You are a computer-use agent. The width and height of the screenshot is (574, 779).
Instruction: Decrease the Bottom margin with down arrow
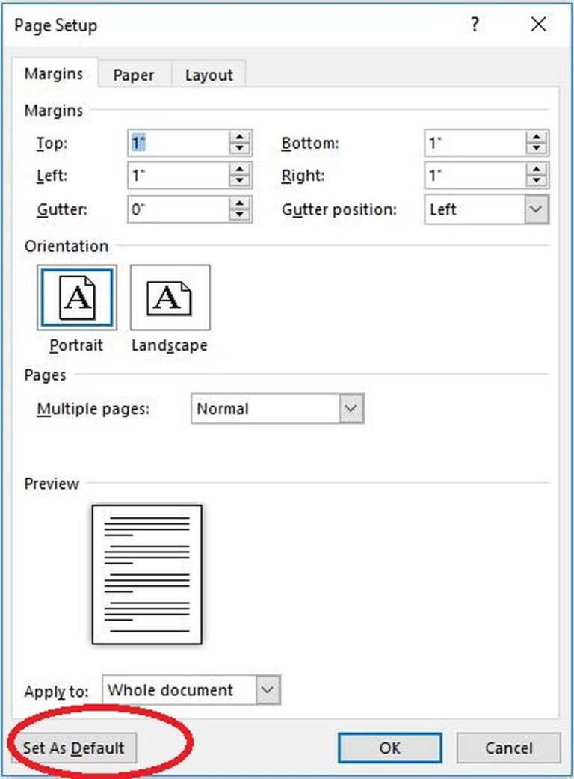click(537, 149)
